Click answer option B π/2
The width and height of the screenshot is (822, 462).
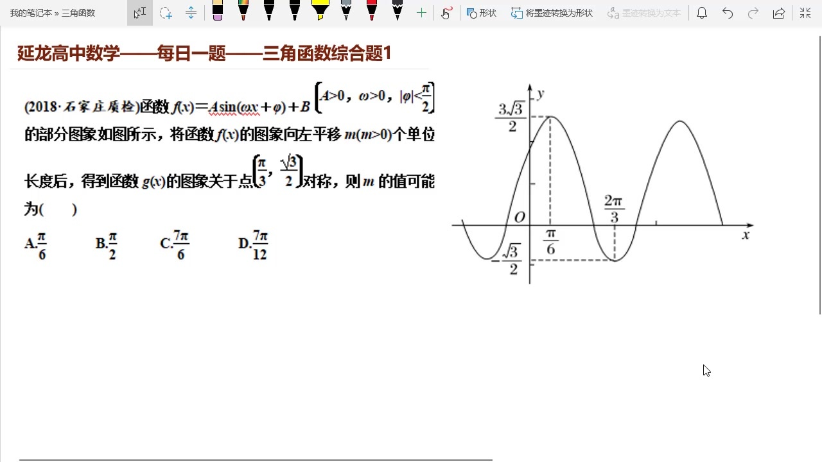[x=107, y=244]
